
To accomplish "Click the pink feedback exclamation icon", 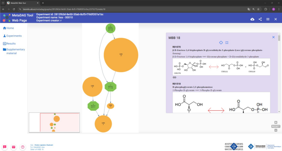I will coord(5,147).
